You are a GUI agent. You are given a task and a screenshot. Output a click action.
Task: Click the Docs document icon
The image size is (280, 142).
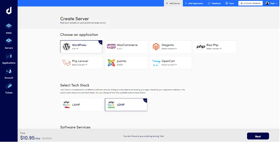click(227, 3)
